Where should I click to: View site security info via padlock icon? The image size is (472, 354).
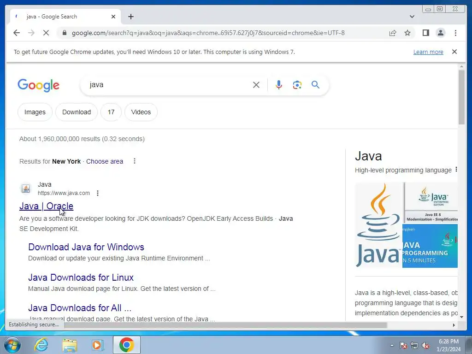click(x=64, y=33)
